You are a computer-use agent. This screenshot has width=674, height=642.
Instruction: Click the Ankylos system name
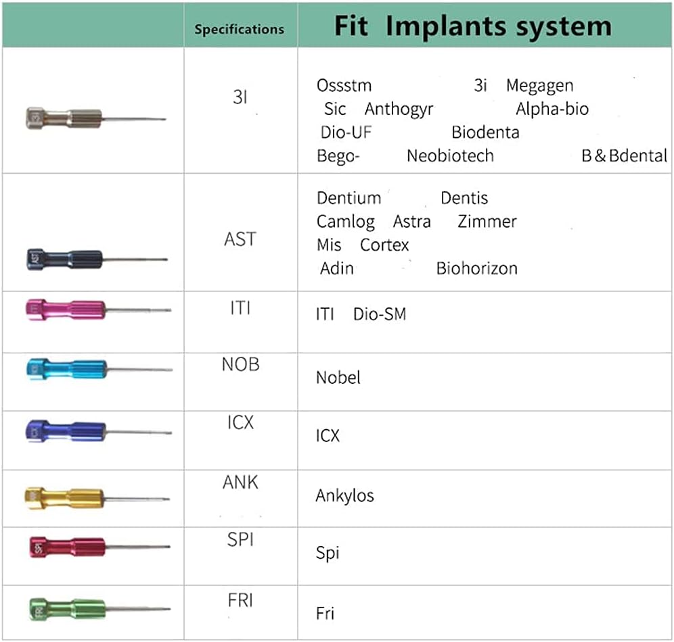(344, 495)
